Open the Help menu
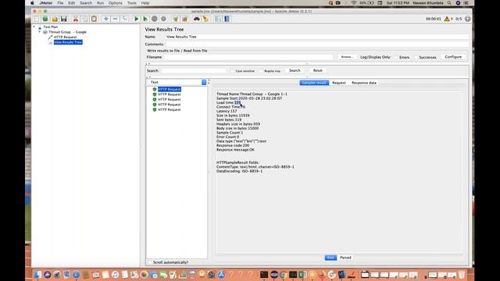Image resolution: width=500 pixels, height=281 pixels. point(145,3)
